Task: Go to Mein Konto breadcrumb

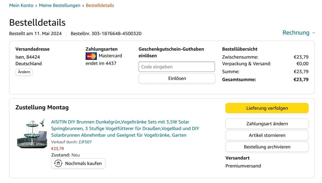Action: click(21, 5)
